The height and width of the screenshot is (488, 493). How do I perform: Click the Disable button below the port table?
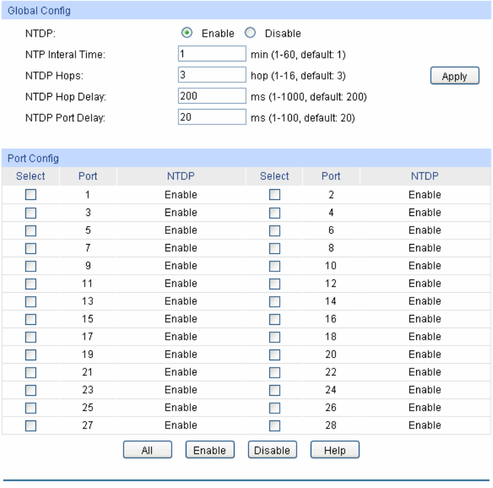(x=273, y=450)
